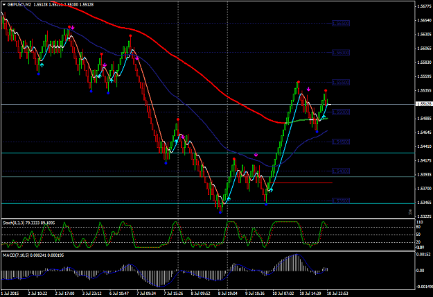Select the cyan horizontal line at 1.53465

pyautogui.click(x=208, y=203)
